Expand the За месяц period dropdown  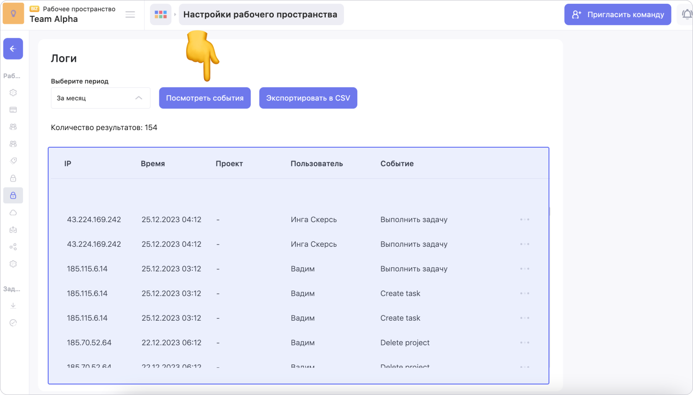click(101, 98)
